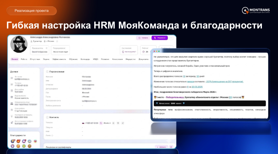Click the red crown badge in Благодарности
The height and width of the screenshot is (154, 278).
coord(18,141)
